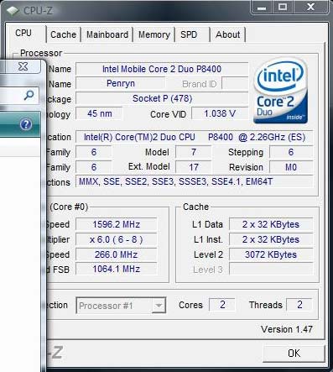Click the CPU-Z title bar diamond icon
The image size is (333, 372).
(12, 11)
